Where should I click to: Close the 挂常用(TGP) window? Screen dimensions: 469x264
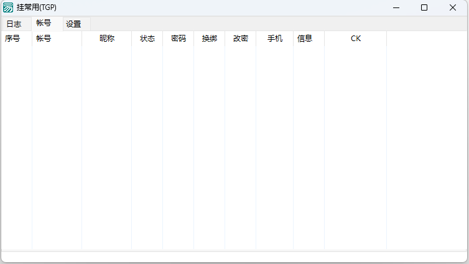(x=452, y=7)
